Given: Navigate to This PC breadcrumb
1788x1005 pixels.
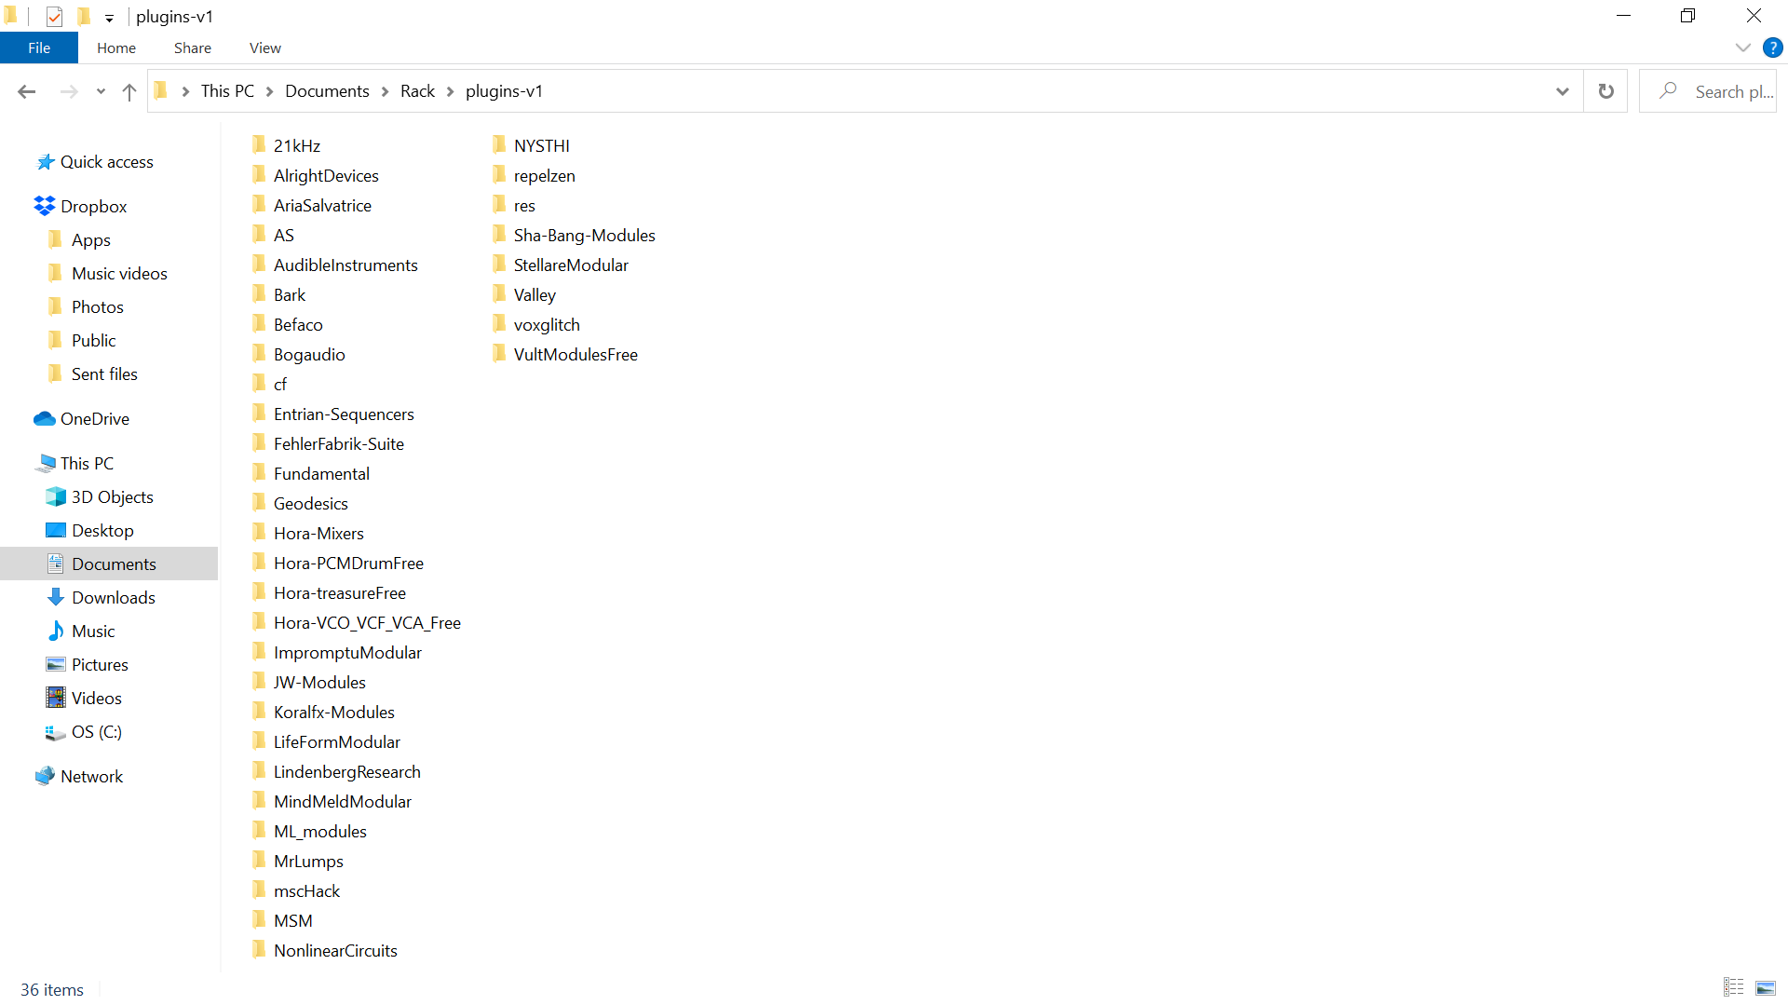Looking at the screenshot, I should [x=227, y=91].
